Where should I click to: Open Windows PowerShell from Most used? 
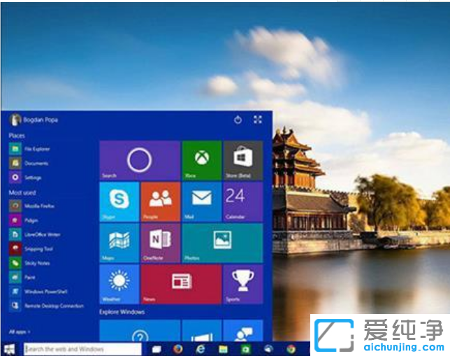click(38, 292)
